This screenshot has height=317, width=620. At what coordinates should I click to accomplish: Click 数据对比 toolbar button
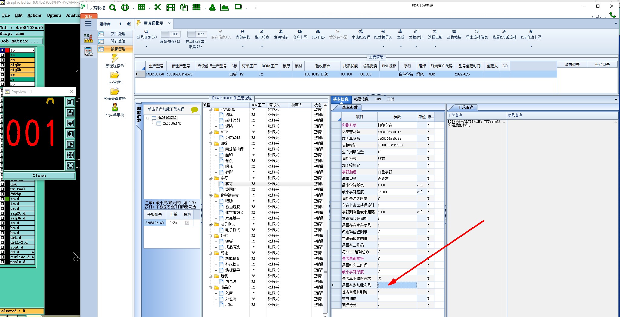416,34
